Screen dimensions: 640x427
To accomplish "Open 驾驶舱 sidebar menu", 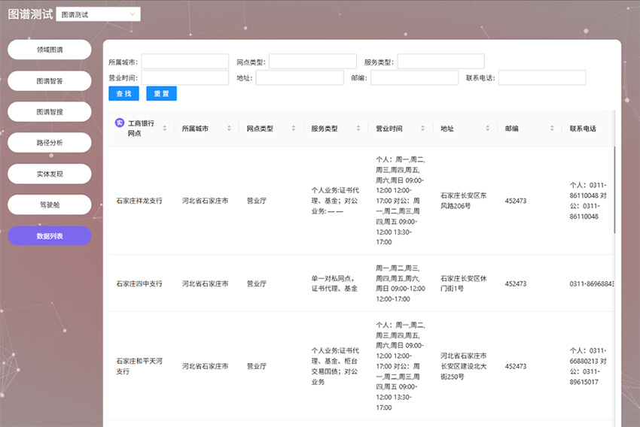I will click(50, 205).
